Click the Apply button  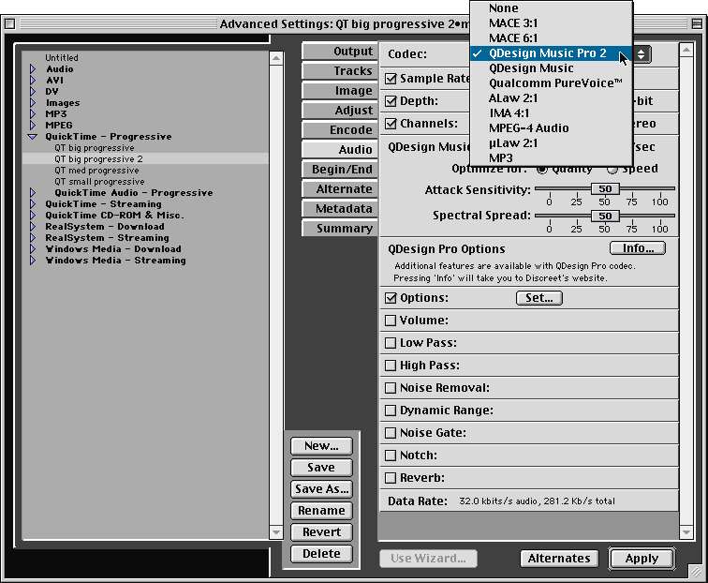642,559
